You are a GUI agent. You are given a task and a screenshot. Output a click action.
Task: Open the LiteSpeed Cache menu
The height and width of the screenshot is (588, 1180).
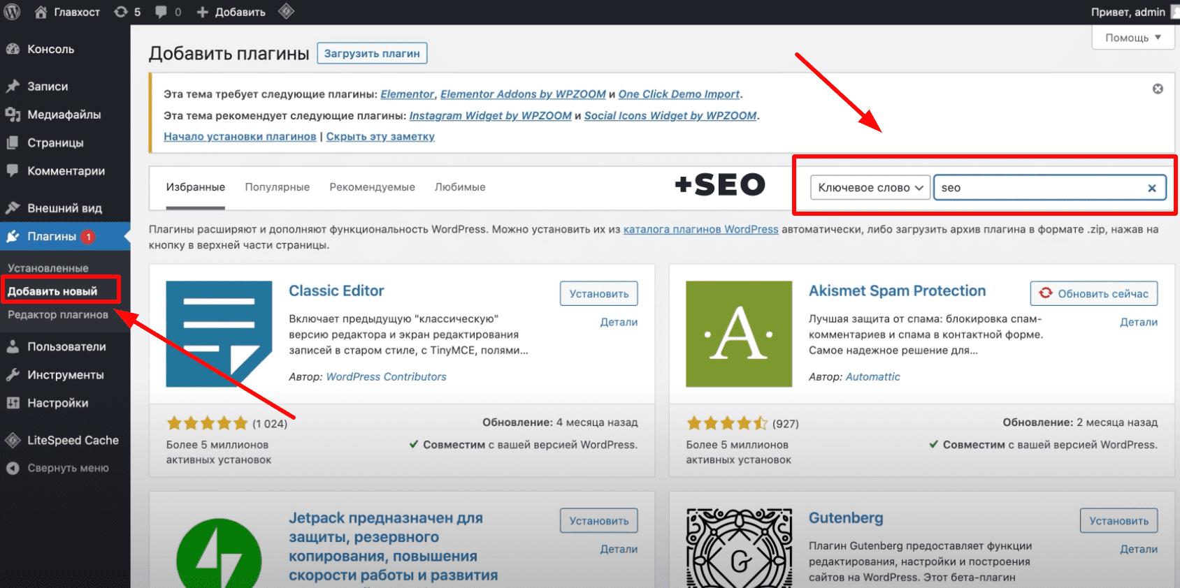[x=73, y=441]
